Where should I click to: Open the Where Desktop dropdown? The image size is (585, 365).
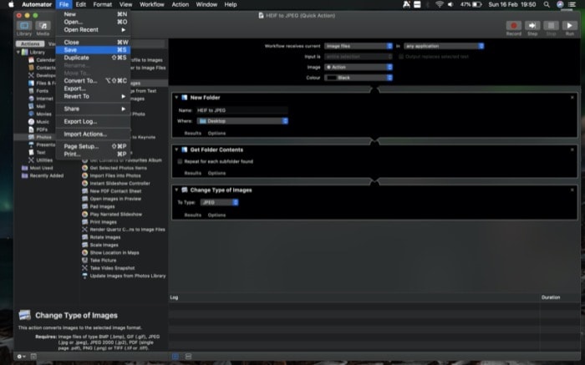(242, 121)
